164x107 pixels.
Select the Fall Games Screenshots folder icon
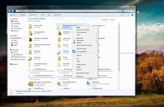(30, 39)
